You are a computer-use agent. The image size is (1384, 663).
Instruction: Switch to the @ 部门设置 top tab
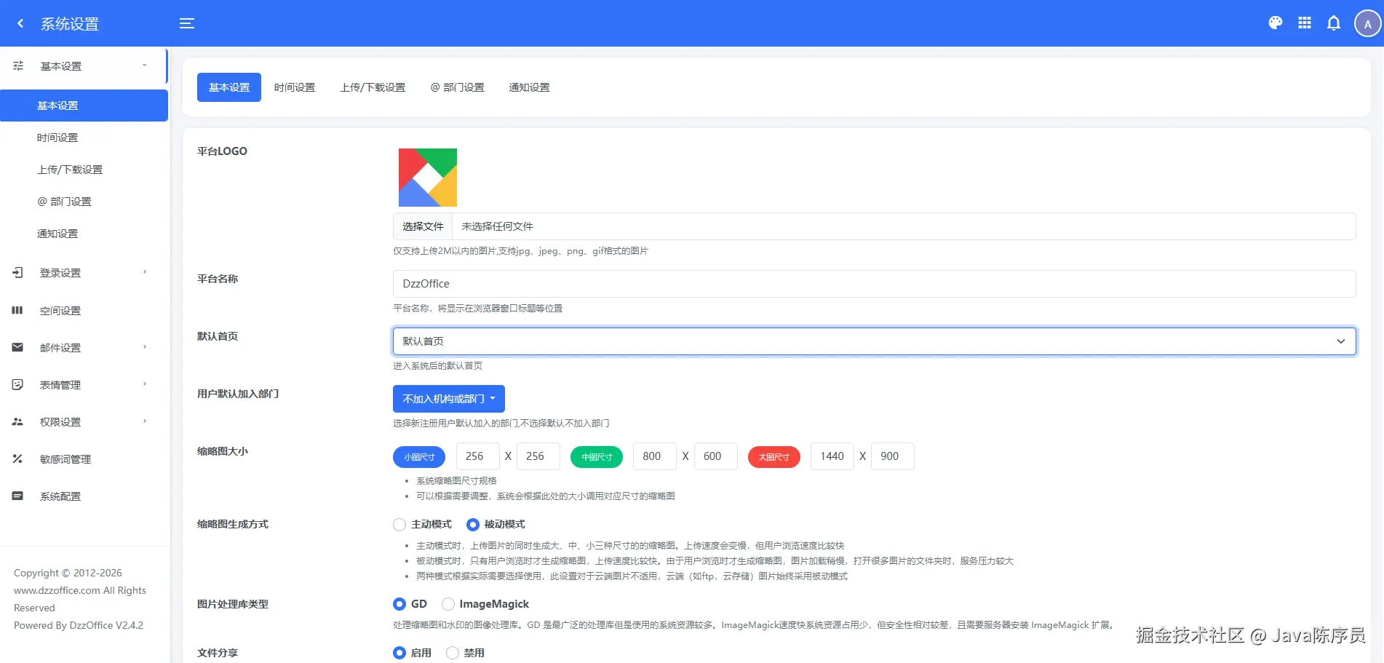click(458, 87)
